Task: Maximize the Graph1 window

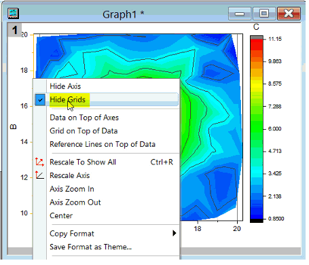Action: 264,14
